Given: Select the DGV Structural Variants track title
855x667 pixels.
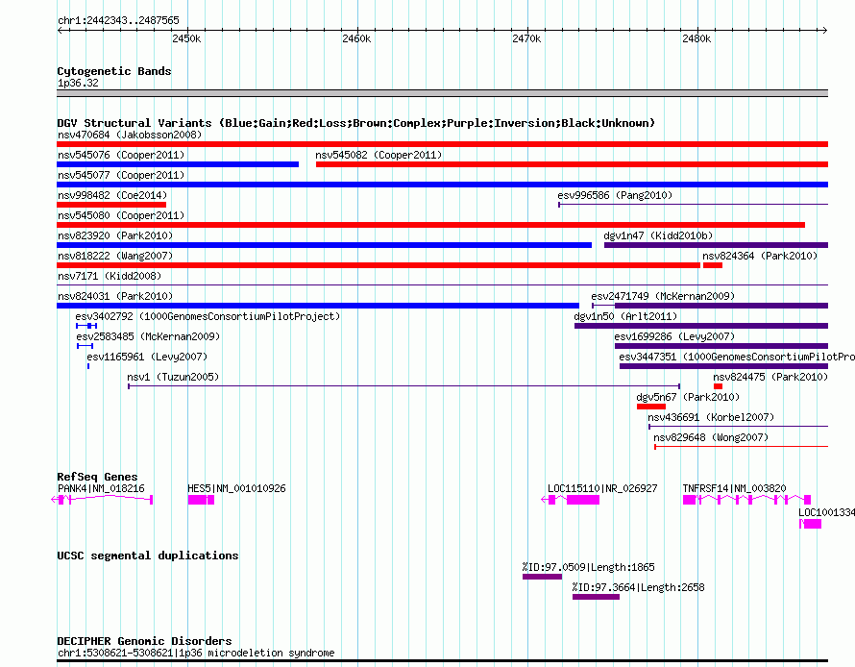Looking at the screenshot, I should 355,123.
